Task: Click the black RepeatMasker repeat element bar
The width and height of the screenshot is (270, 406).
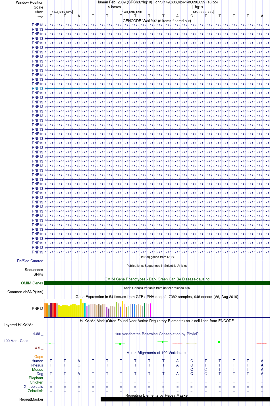Action: pos(185,399)
